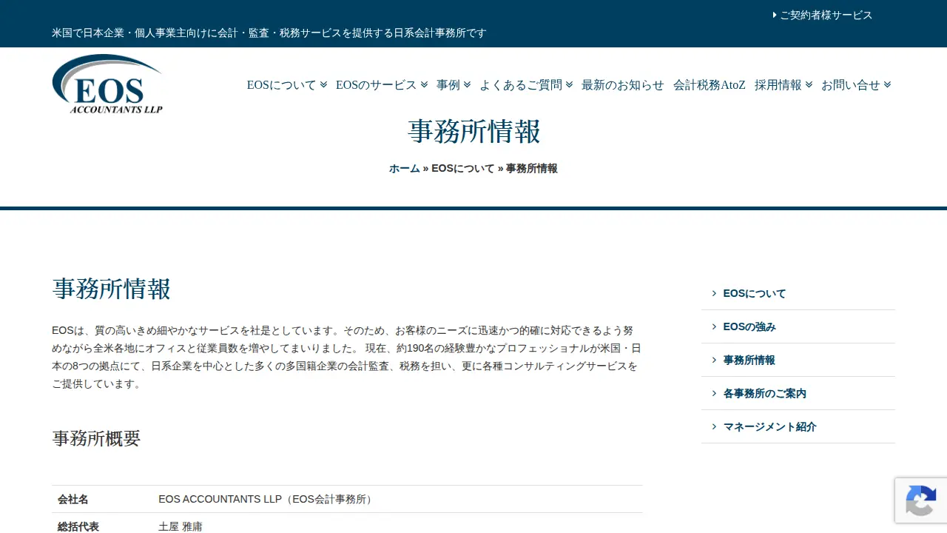Screen dimensions: 947x533
Task: Expand the 採用情報 dropdown arrow
Action: (809, 84)
